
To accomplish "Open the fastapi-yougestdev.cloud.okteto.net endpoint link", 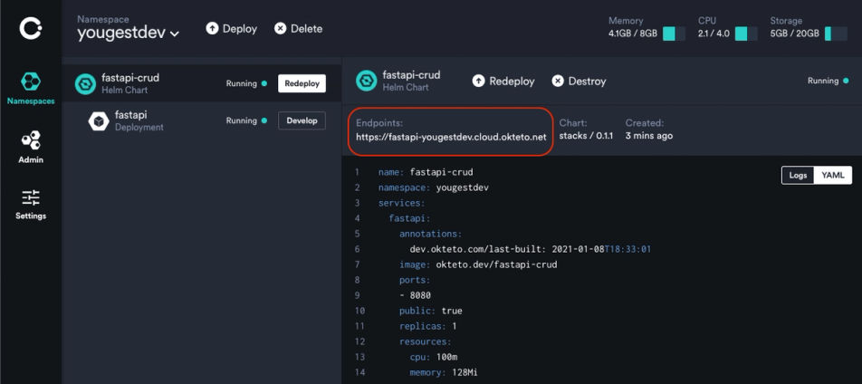I will point(451,137).
